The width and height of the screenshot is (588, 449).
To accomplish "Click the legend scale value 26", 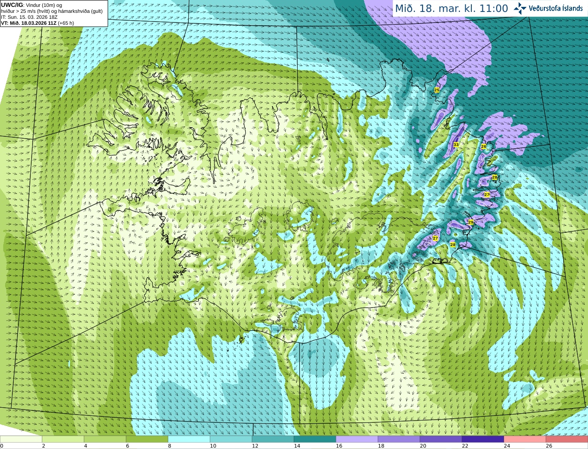I will click(549, 446).
